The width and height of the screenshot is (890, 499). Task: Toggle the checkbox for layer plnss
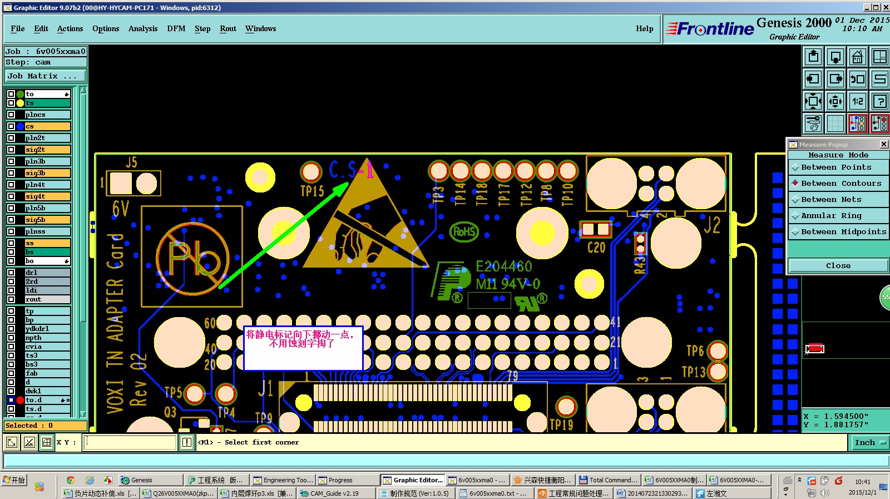point(11,231)
